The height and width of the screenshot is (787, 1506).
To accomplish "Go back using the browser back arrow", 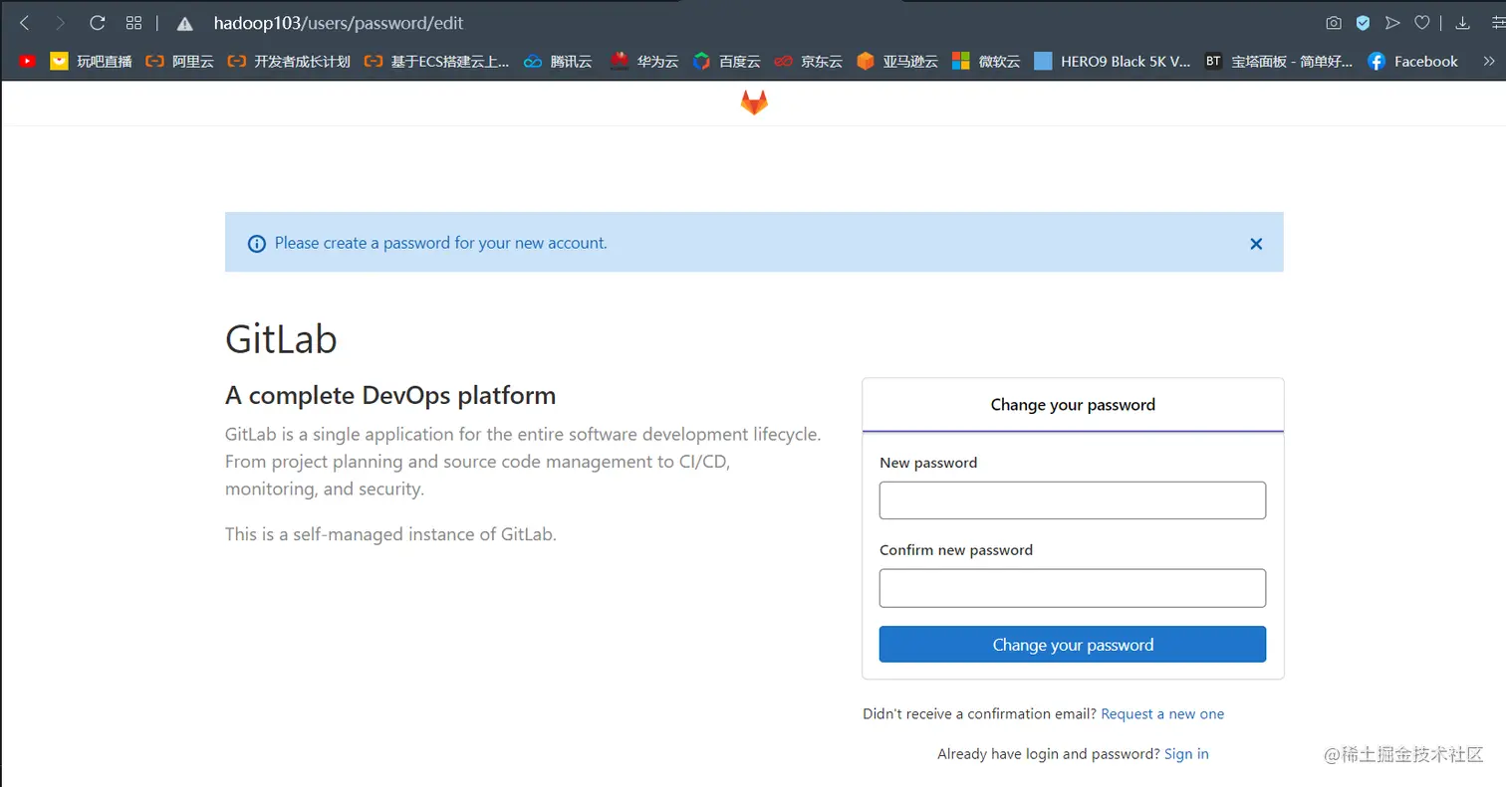I will coord(25,23).
